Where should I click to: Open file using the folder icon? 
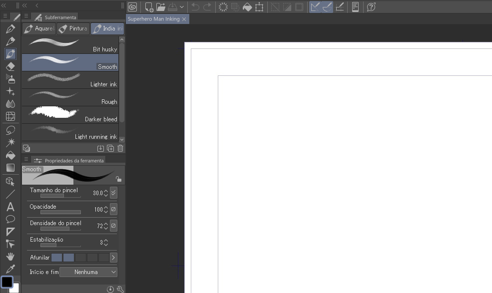160,7
